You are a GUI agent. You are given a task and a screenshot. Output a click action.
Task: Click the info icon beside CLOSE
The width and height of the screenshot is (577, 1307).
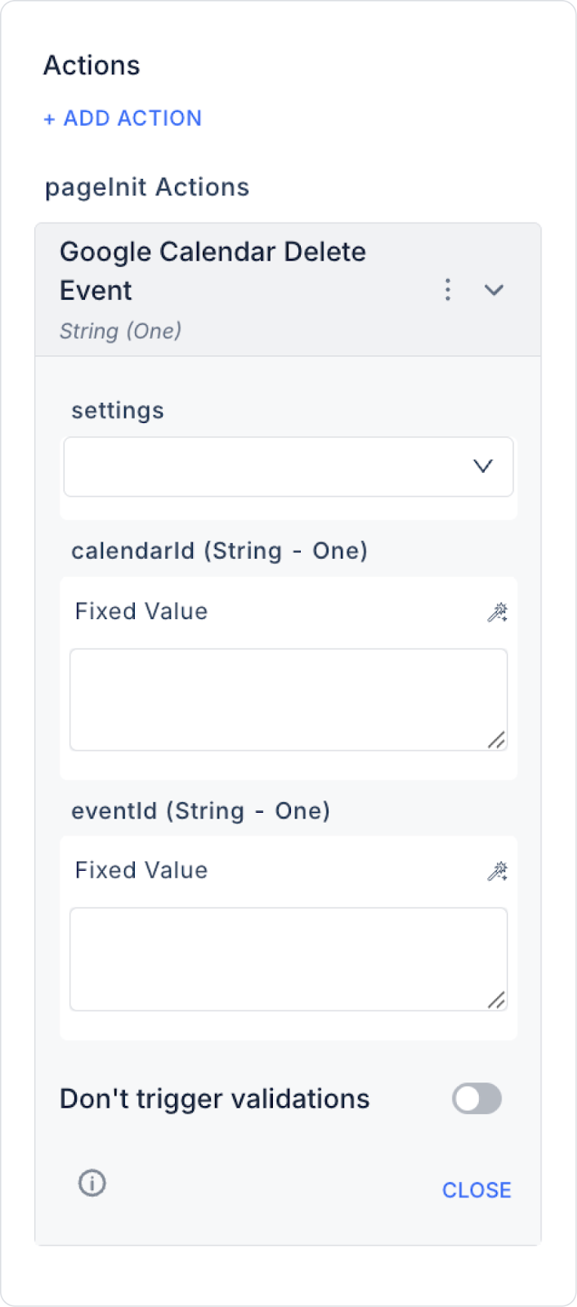tap(92, 1182)
